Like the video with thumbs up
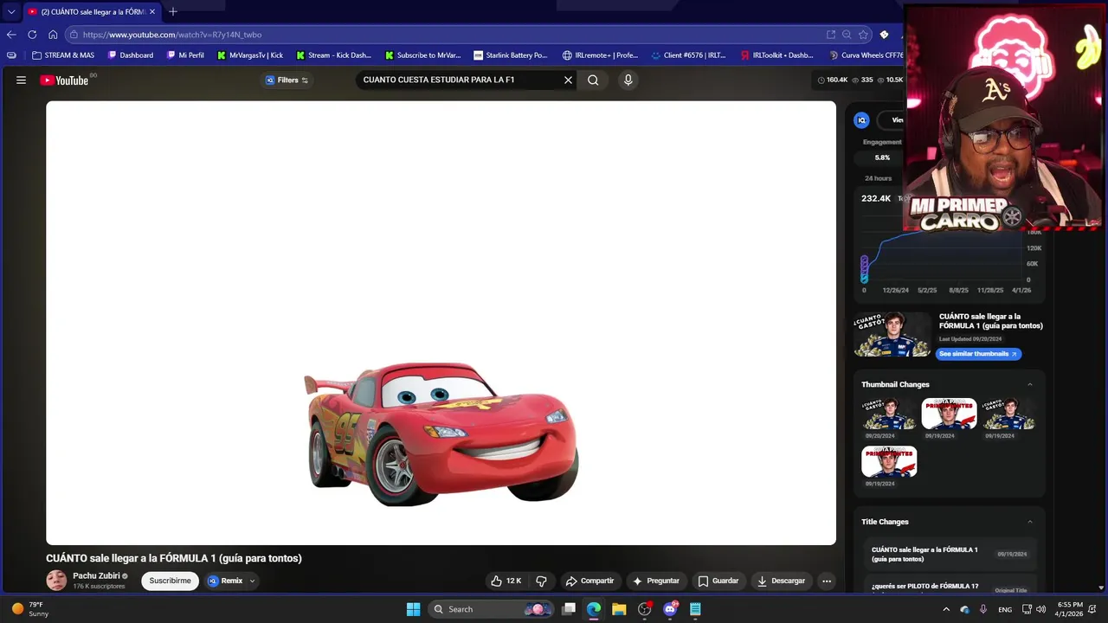Screen dimensions: 1108x623 506,581
